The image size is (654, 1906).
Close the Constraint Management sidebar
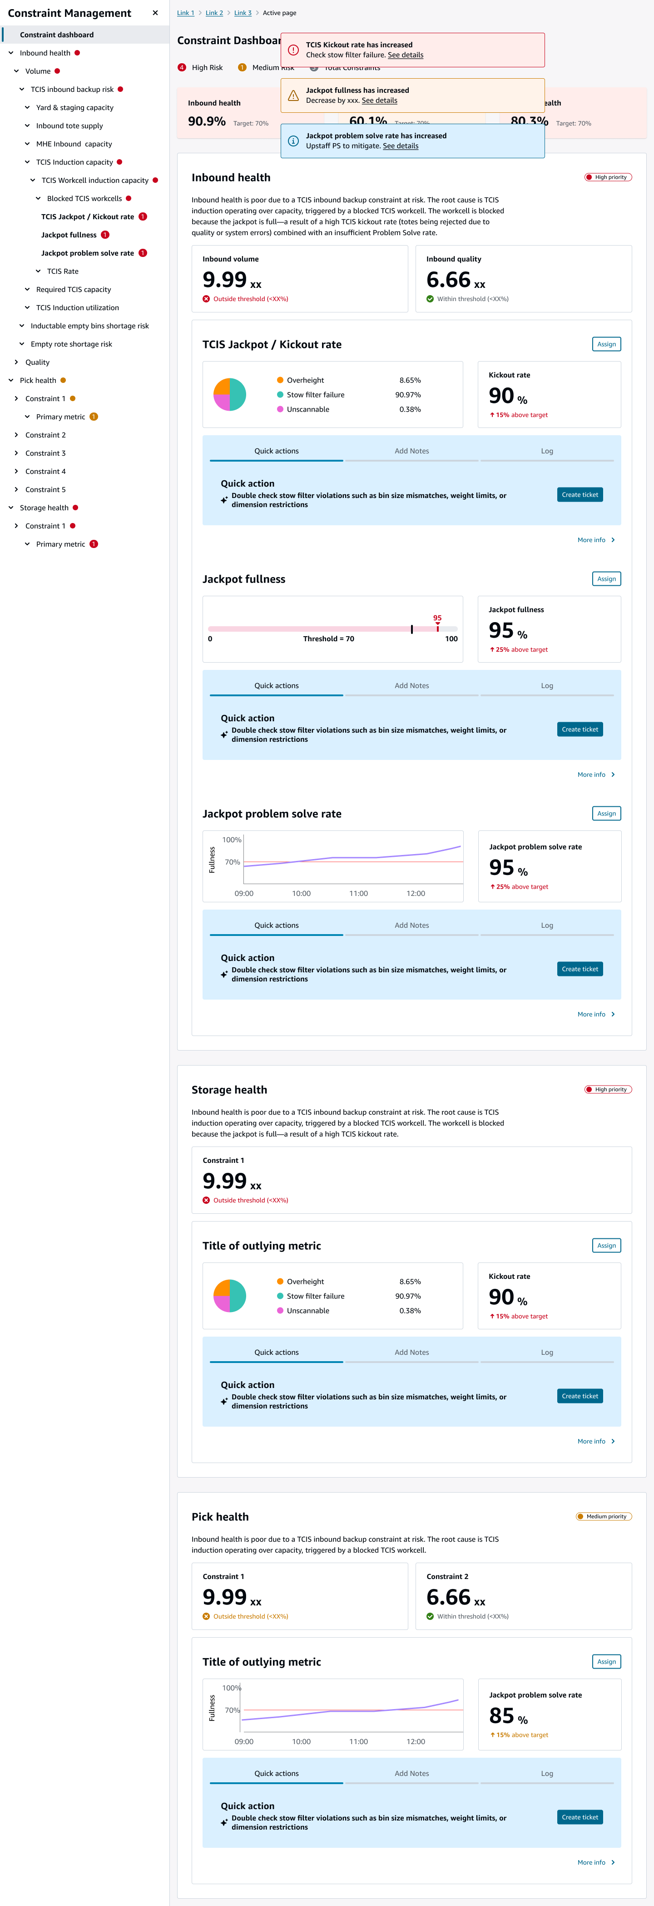click(155, 13)
